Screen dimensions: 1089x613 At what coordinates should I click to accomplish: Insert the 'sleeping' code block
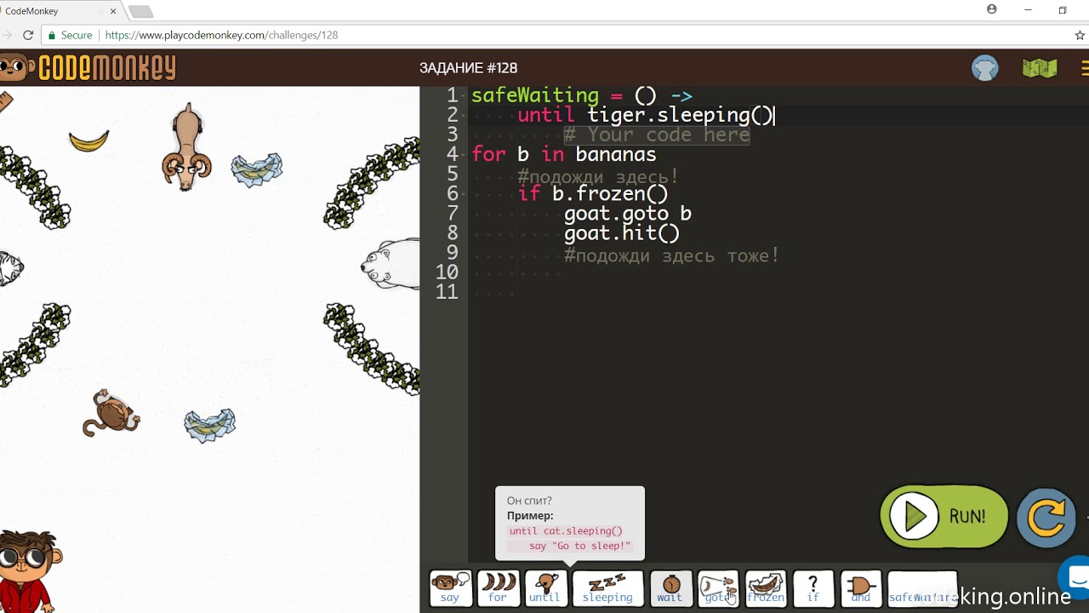607,588
